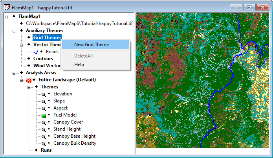273x158 pixels.
Task: Click the fire icon next to Entire Landscape
Action: [29, 81]
